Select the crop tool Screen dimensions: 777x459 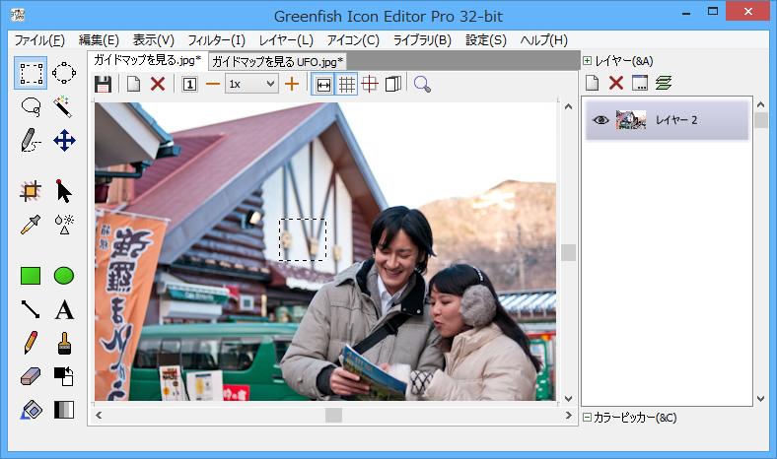31,191
